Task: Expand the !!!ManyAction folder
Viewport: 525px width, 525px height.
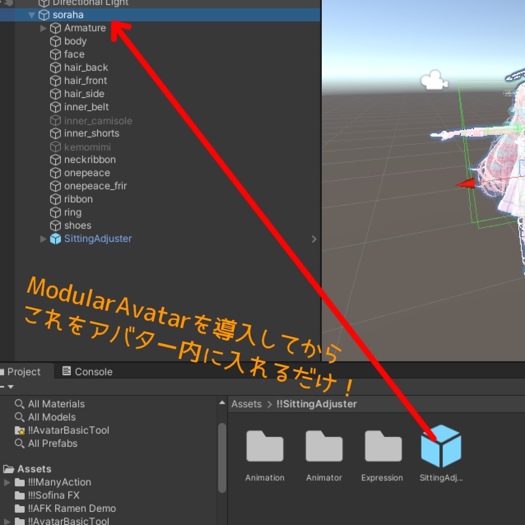Action: pyautogui.click(x=7, y=482)
